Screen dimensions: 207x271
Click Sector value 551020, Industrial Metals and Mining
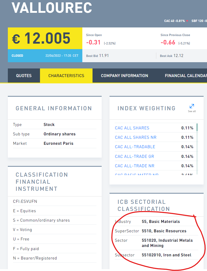pos(167,243)
